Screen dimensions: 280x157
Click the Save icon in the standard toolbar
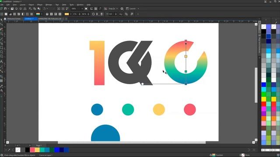[12, 9]
